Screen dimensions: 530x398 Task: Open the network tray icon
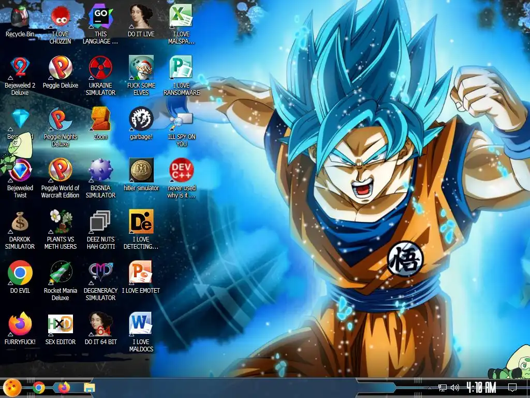click(442, 388)
